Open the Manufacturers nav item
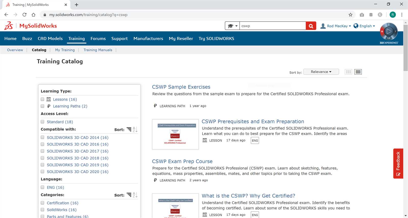 [148, 39]
